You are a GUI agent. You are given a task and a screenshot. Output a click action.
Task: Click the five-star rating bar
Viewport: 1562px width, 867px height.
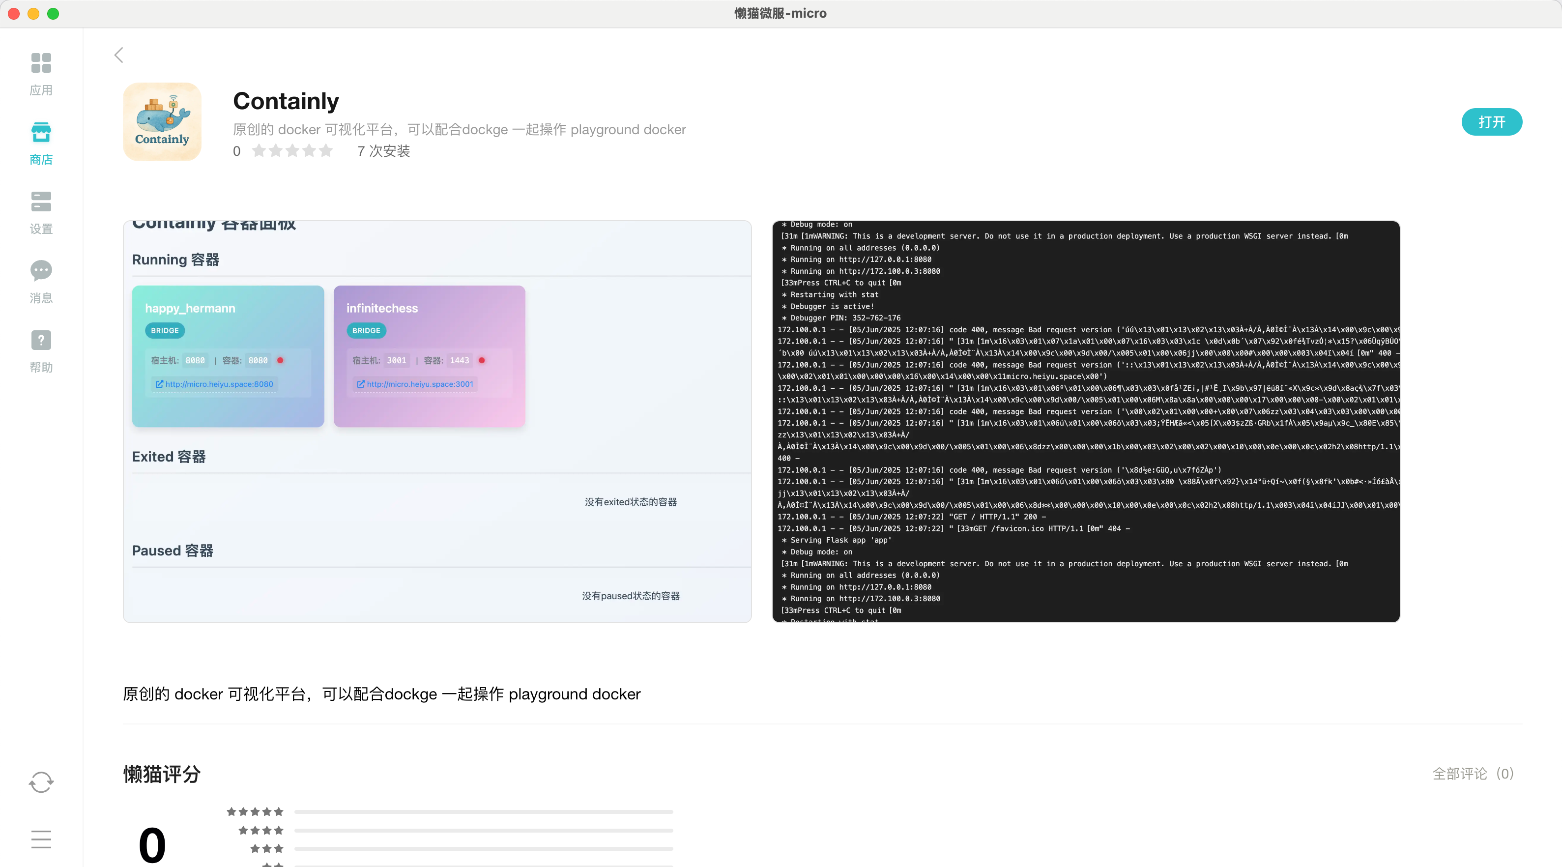pyautogui.click(x=483, y=812)
